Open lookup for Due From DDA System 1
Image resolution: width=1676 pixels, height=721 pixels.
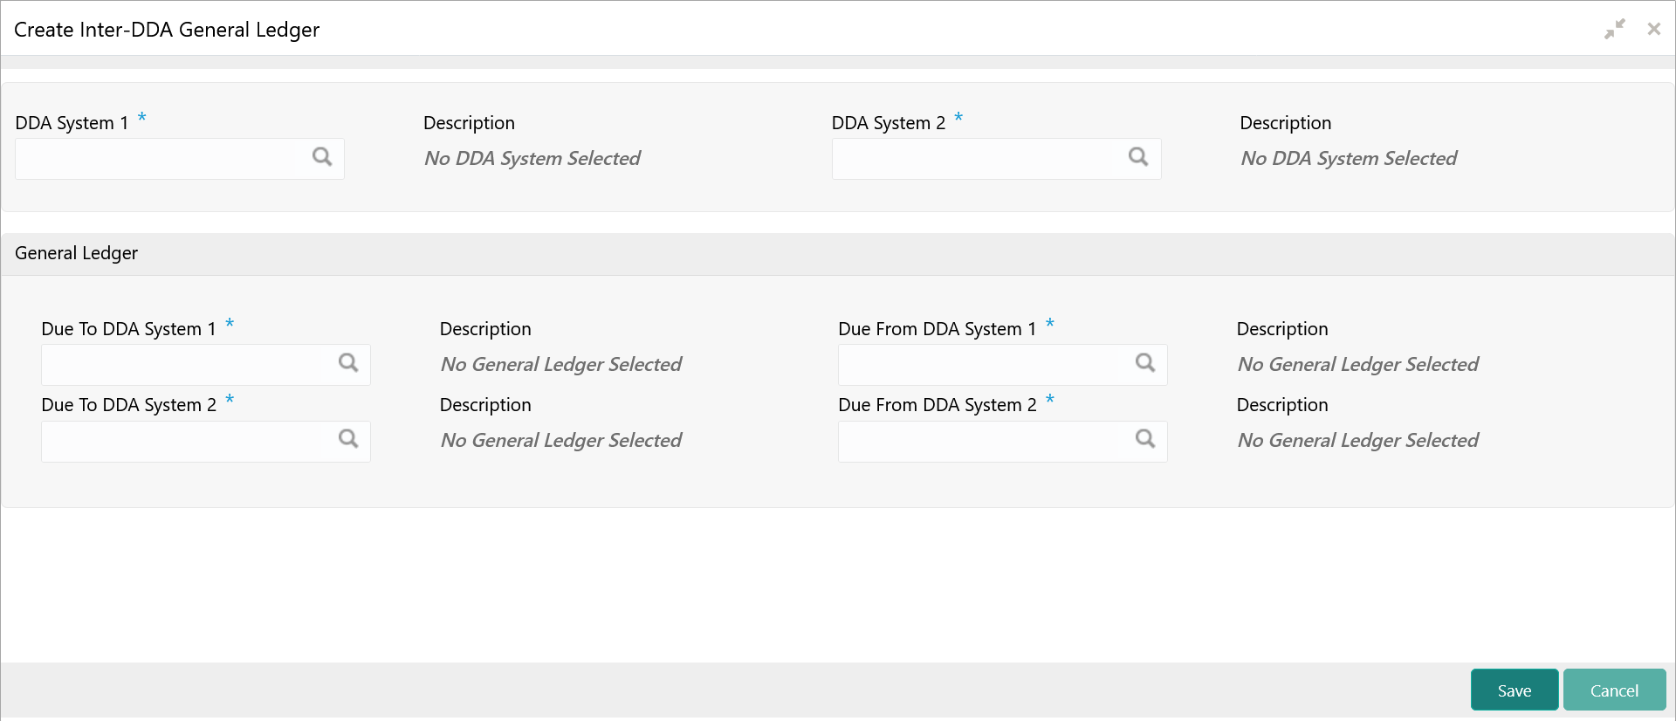click(1145, 363)
